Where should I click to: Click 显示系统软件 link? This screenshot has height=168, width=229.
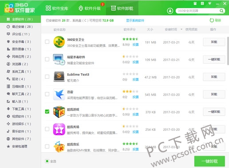point(135,20)
